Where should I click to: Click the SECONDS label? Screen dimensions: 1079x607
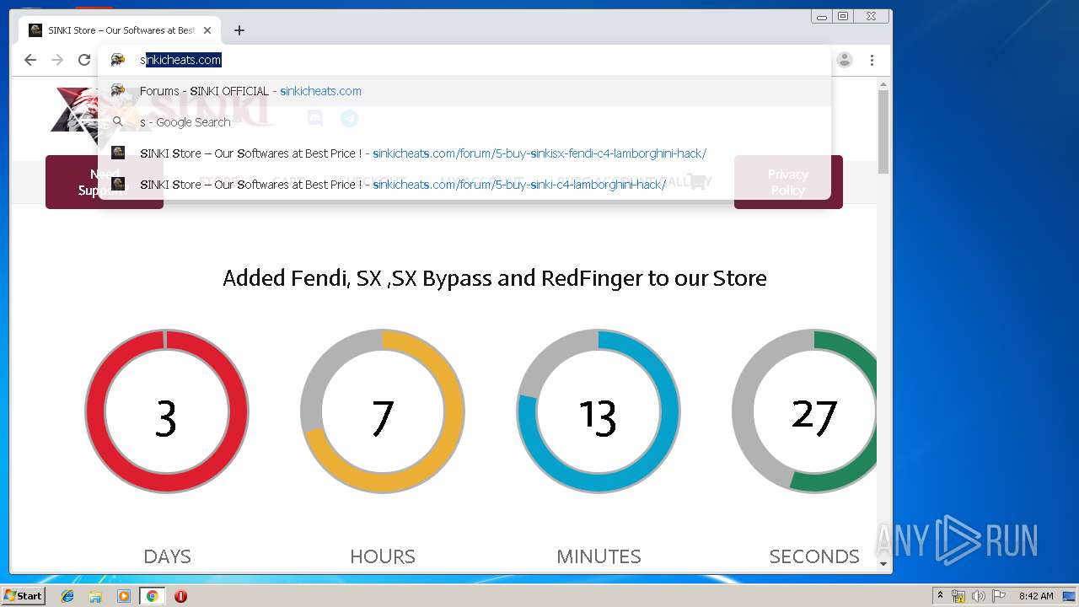pyautogui.click(x=814, y=556)
